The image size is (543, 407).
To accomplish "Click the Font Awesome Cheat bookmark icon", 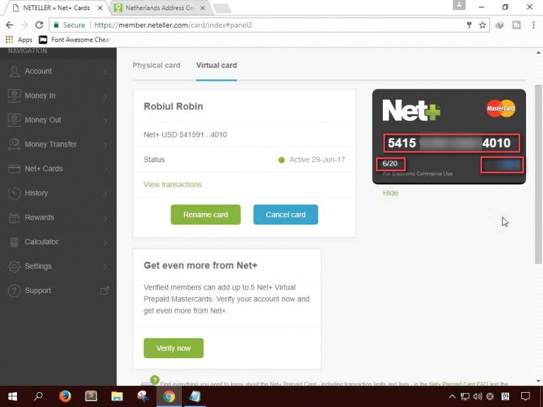I will tap(43, 39).
